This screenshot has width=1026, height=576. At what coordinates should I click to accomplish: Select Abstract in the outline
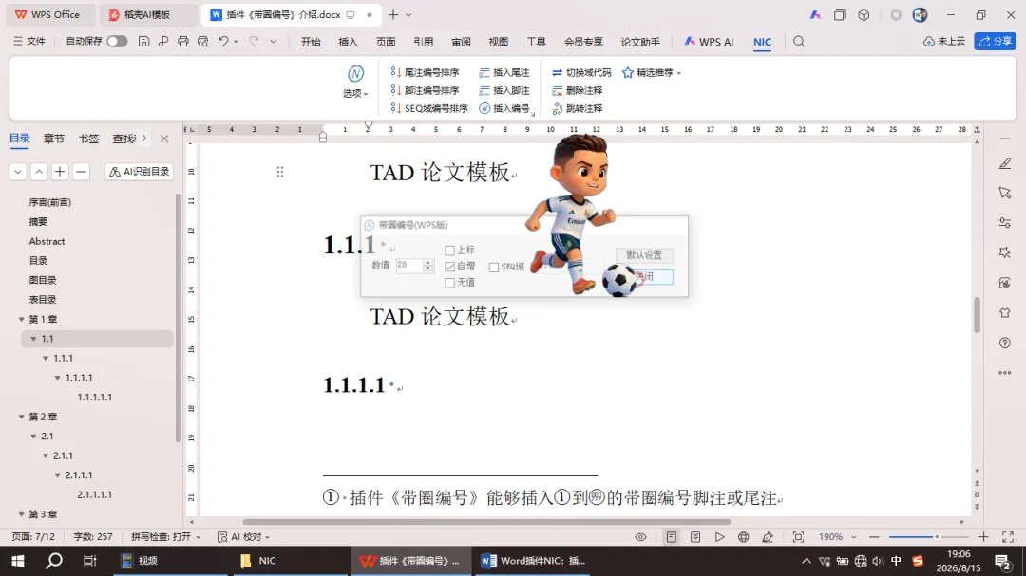(47, 241)
